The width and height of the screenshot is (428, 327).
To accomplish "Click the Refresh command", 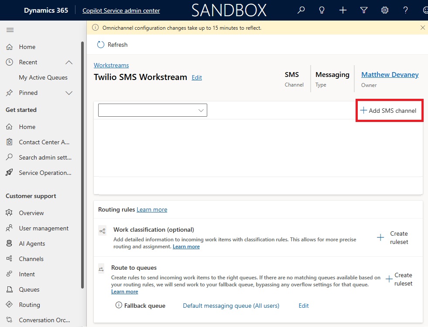I will (112, 45).
